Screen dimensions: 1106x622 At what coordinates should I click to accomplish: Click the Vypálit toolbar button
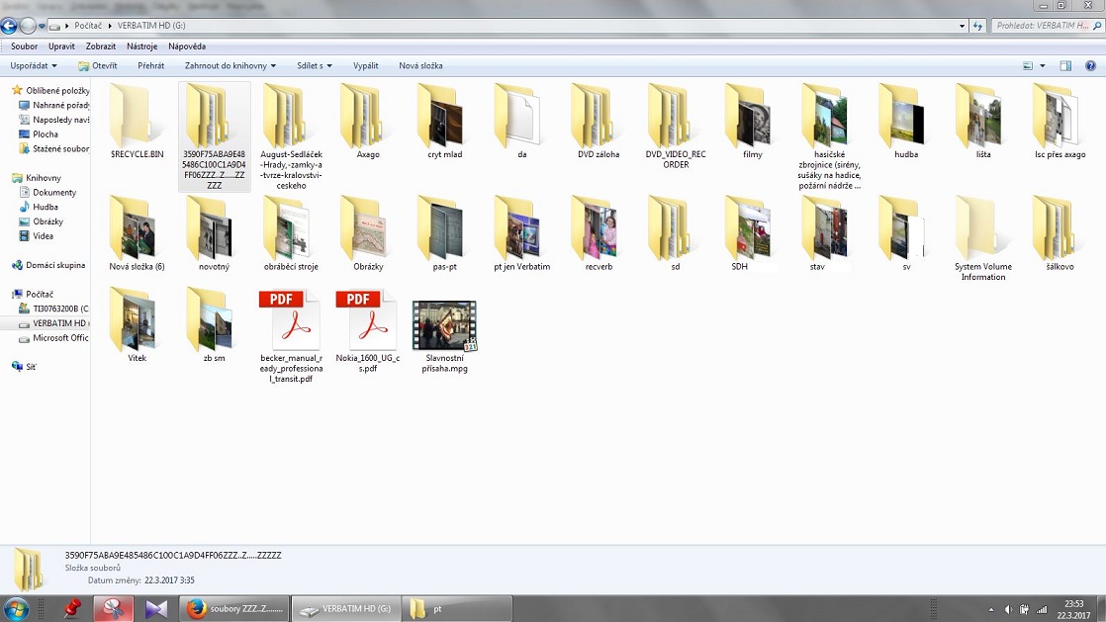tap(365, 66)
